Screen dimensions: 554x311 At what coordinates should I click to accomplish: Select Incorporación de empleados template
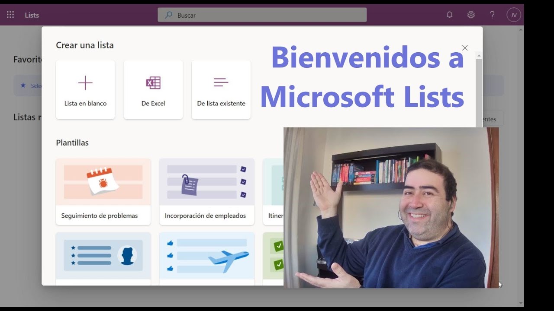207,192
